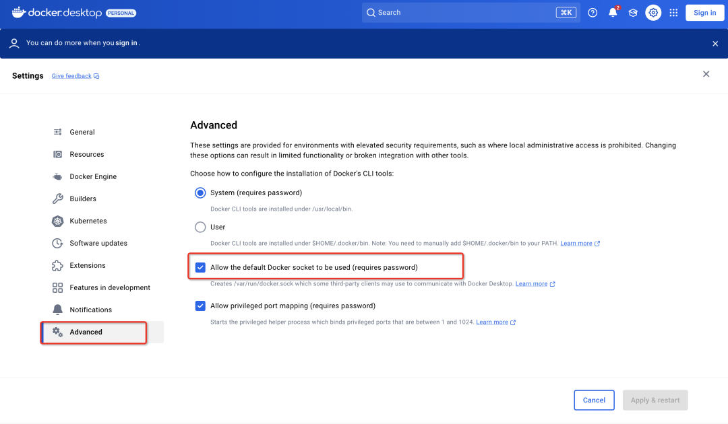Click Features in development grid icon
The width and height of the screenshot is (728, 424).
click(x=57, y=288)
